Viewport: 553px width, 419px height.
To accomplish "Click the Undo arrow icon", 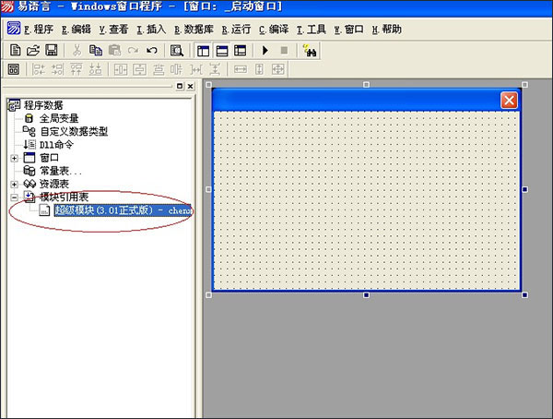I will coord(152,50).
